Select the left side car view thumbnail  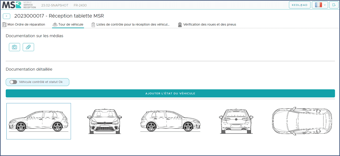[x=39, y=121]
